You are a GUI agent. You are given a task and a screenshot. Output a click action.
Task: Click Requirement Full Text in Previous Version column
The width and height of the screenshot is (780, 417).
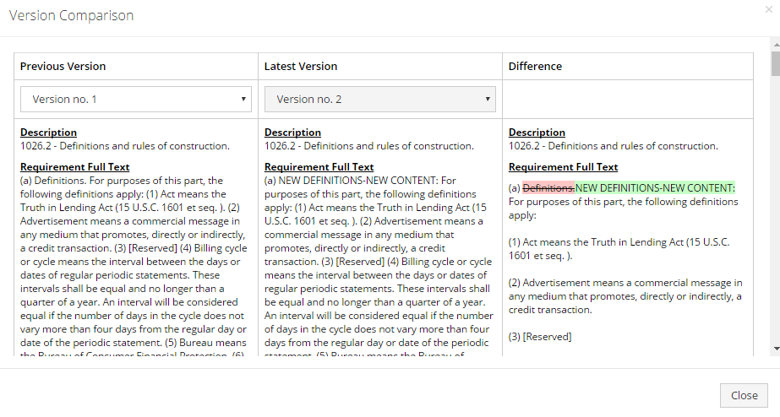pyautogui.click(x=74, y=167)
